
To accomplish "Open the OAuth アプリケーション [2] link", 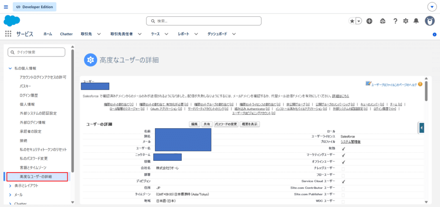I will [166, 109].
